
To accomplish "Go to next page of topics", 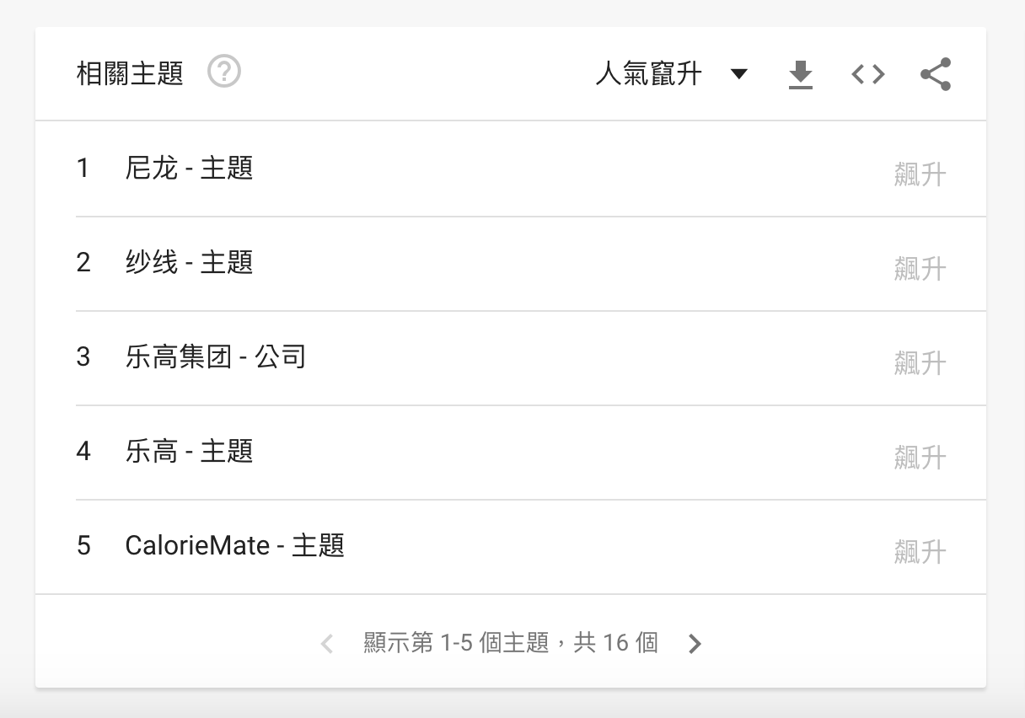I will 695,644.
